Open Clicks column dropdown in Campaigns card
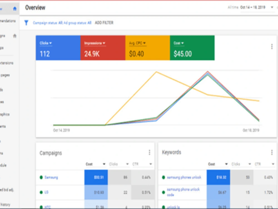This screenshot has height=209, width=278. pos(127,164)
